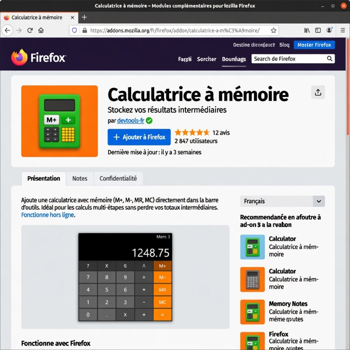The image size is (350, 350).
Task: Open the Bloq link in header
Action: pyautogui.click(x=284, y=45)
